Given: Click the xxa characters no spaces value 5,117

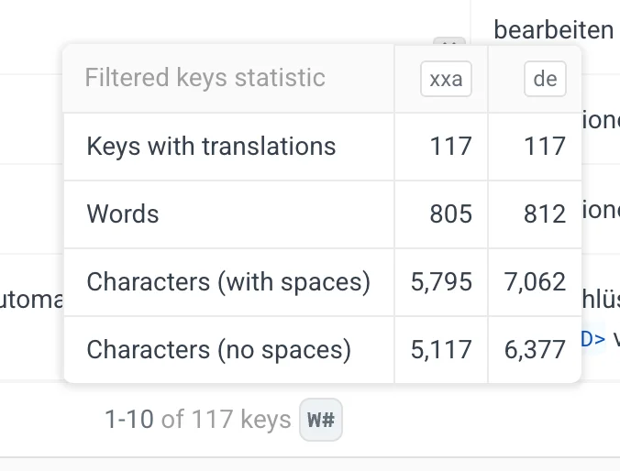Looking at the screenshot, I should tap(442, 349).
